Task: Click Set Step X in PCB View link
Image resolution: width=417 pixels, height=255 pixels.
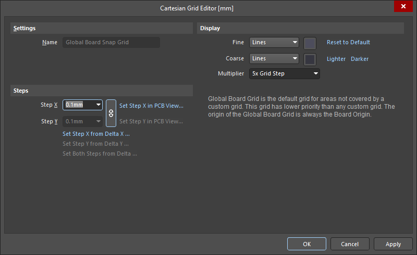Action: tap(151, 106)
